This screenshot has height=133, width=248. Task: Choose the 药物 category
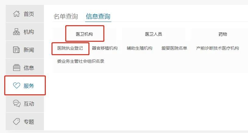tap(223, 34)
